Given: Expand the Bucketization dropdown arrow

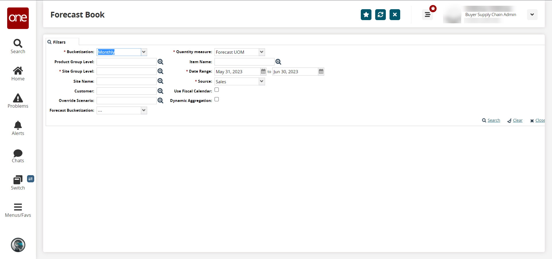Looking at the screenshot, I should [144, 52].
